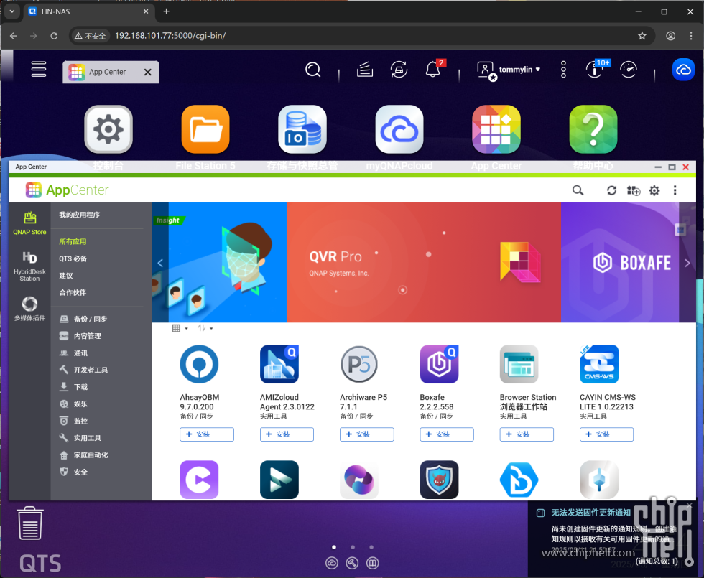Install AhsayOBM app
The height and width of the screenshot is (578, 704).
click(207, 434)
